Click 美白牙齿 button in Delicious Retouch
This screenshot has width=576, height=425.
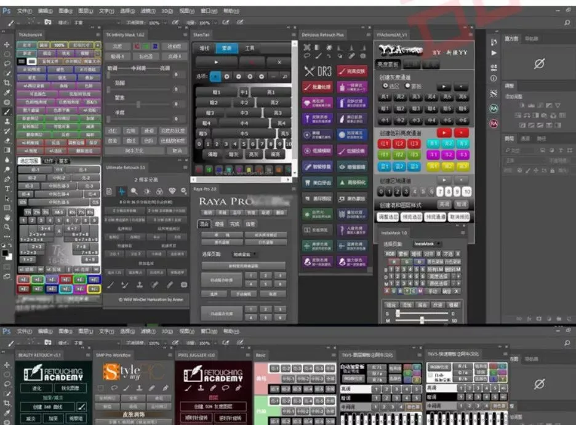(x=318, y=183)
